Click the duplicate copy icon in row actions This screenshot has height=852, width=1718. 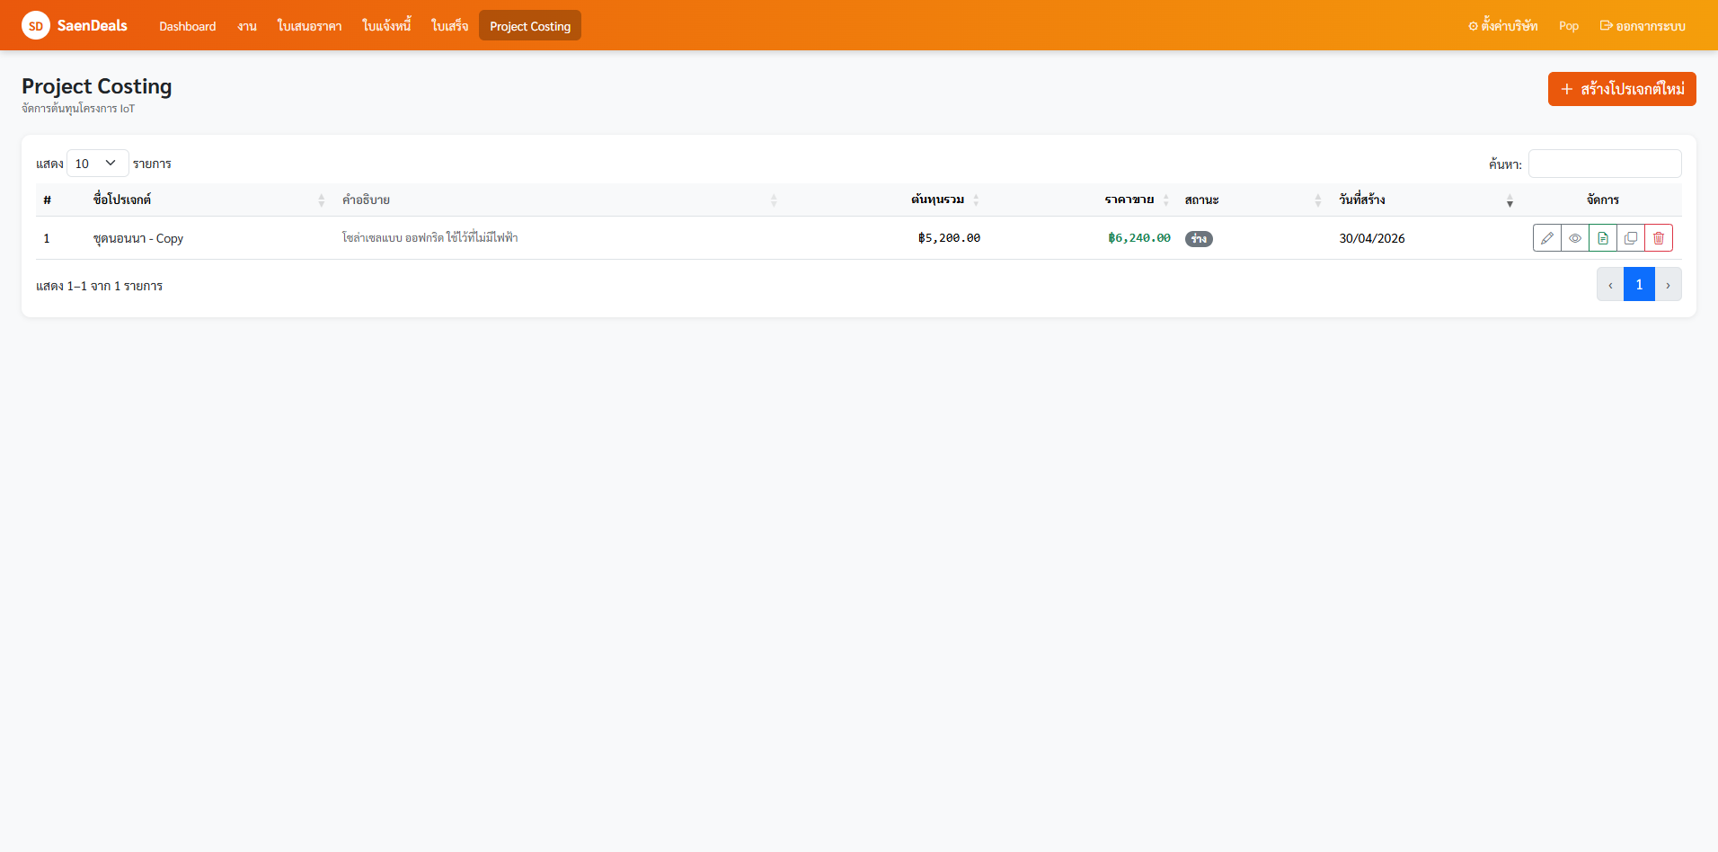1630,238
